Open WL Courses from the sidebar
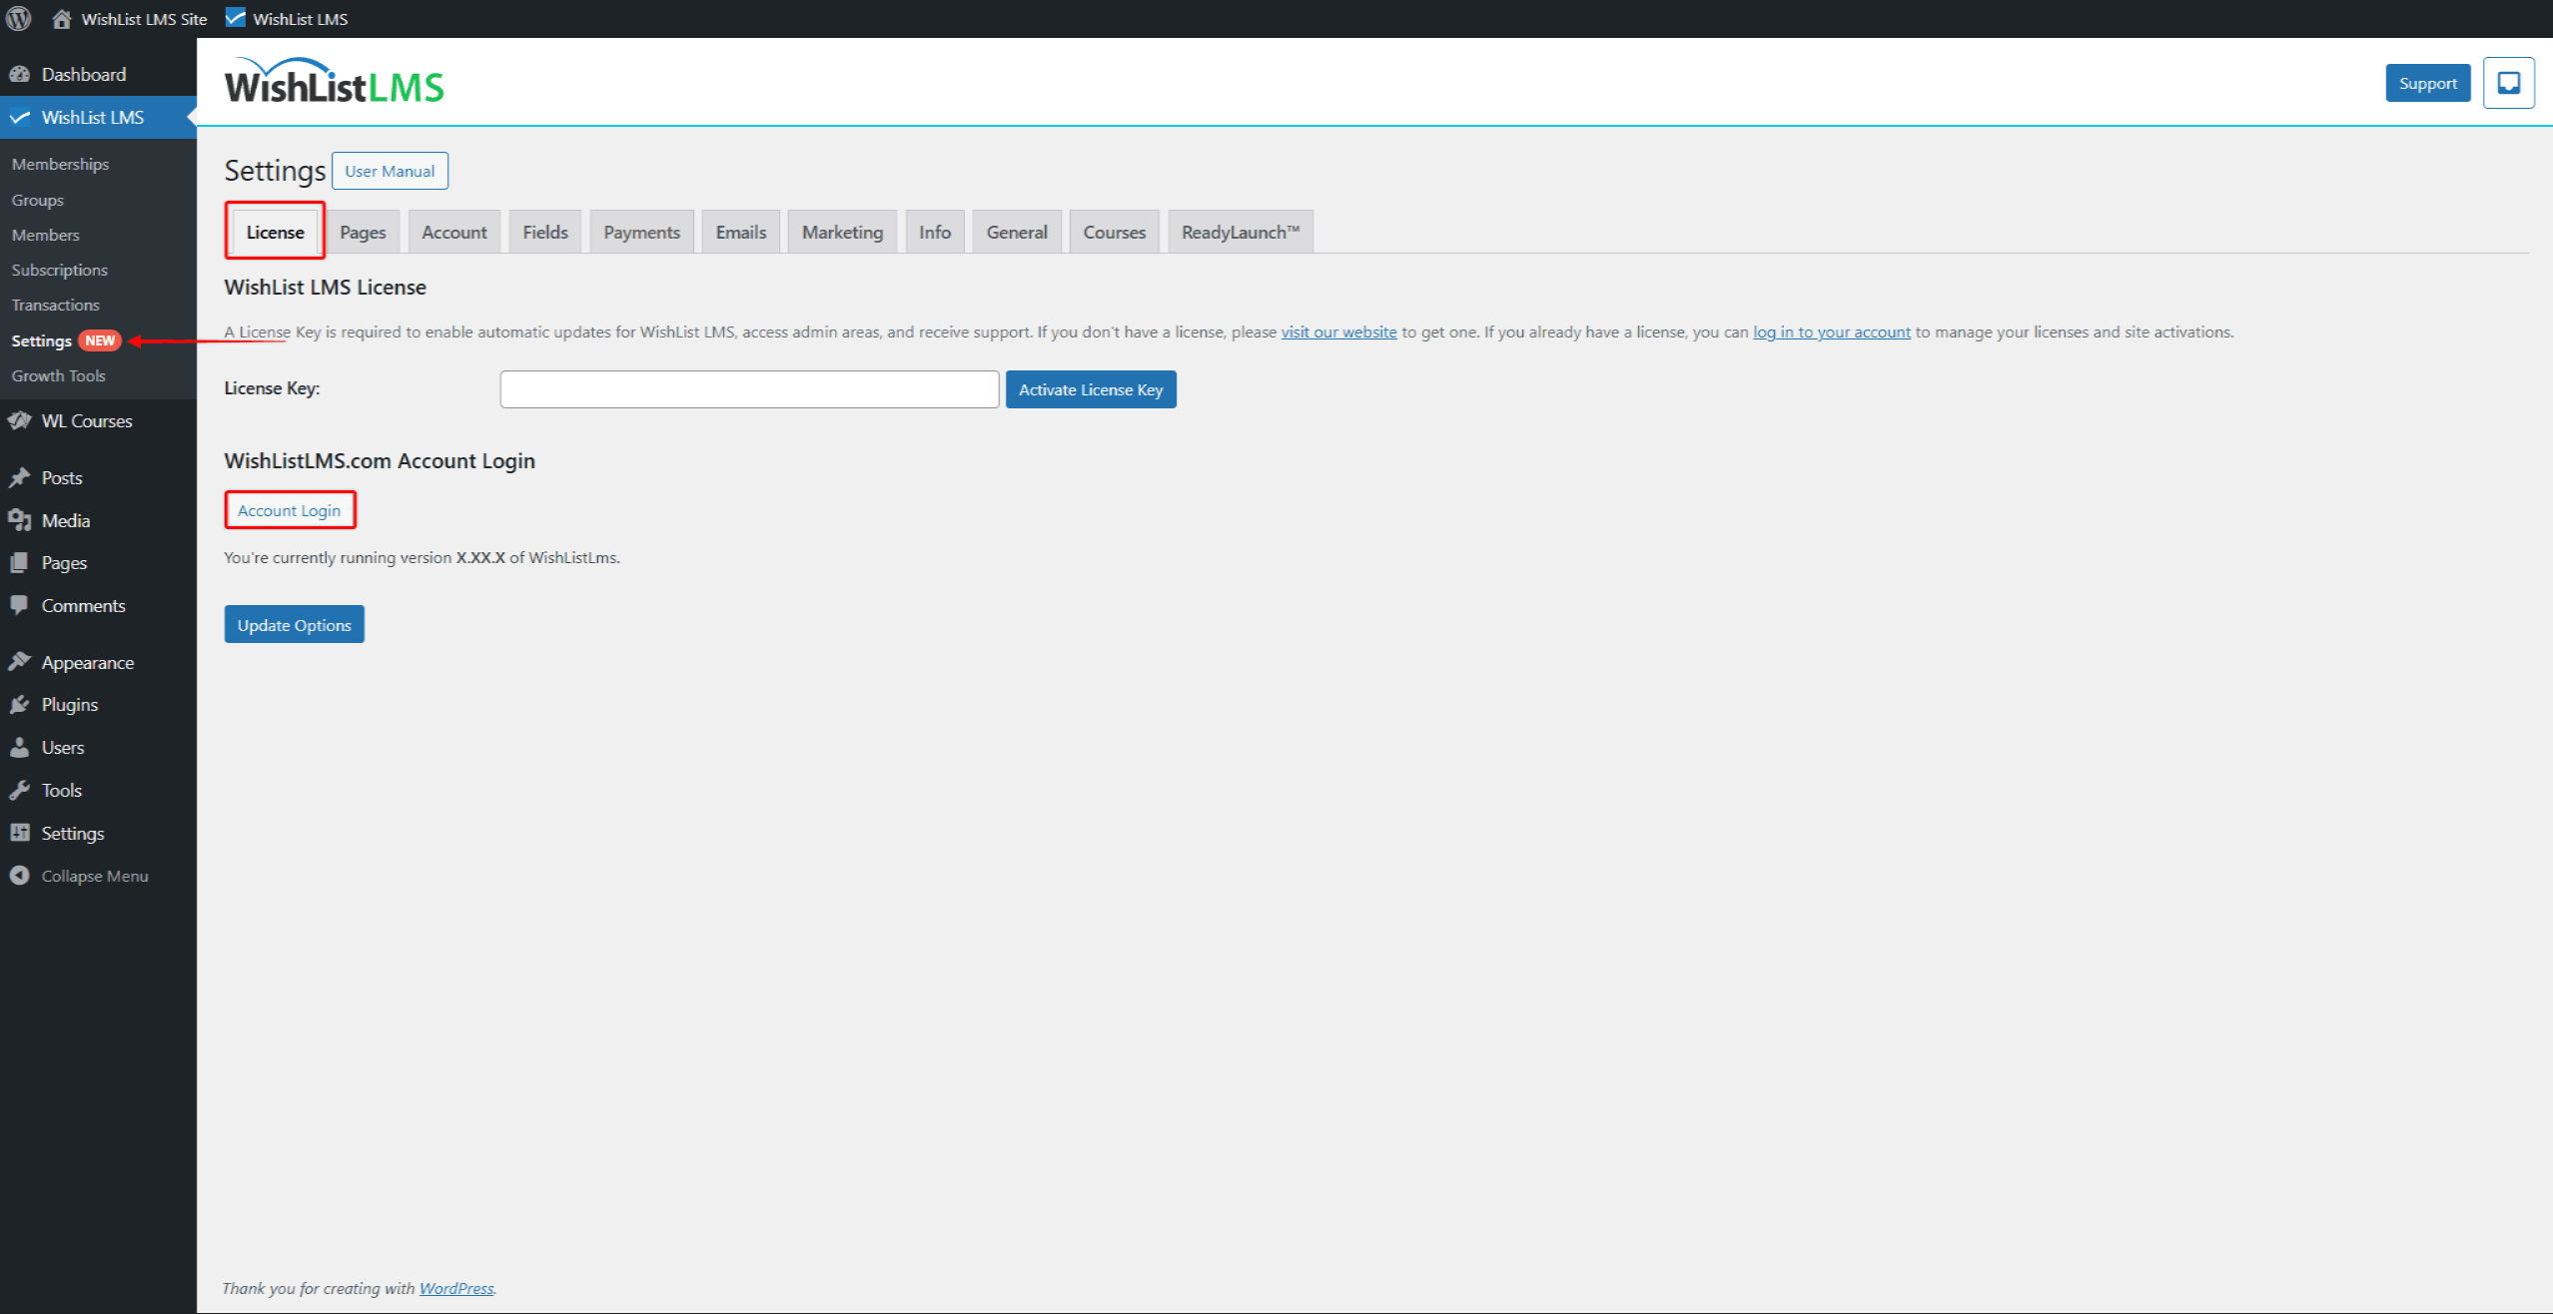The width and height of the screenshot is (2553, 1314). 86,420
